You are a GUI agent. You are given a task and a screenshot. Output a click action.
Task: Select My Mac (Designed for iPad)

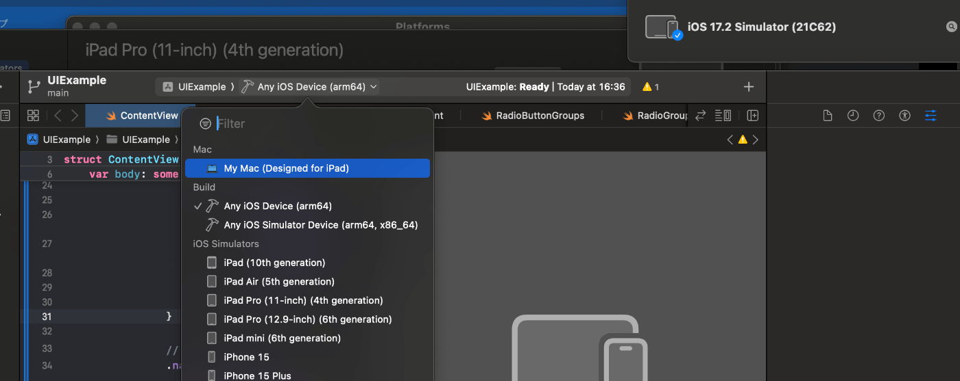click(x=307, y=168)
